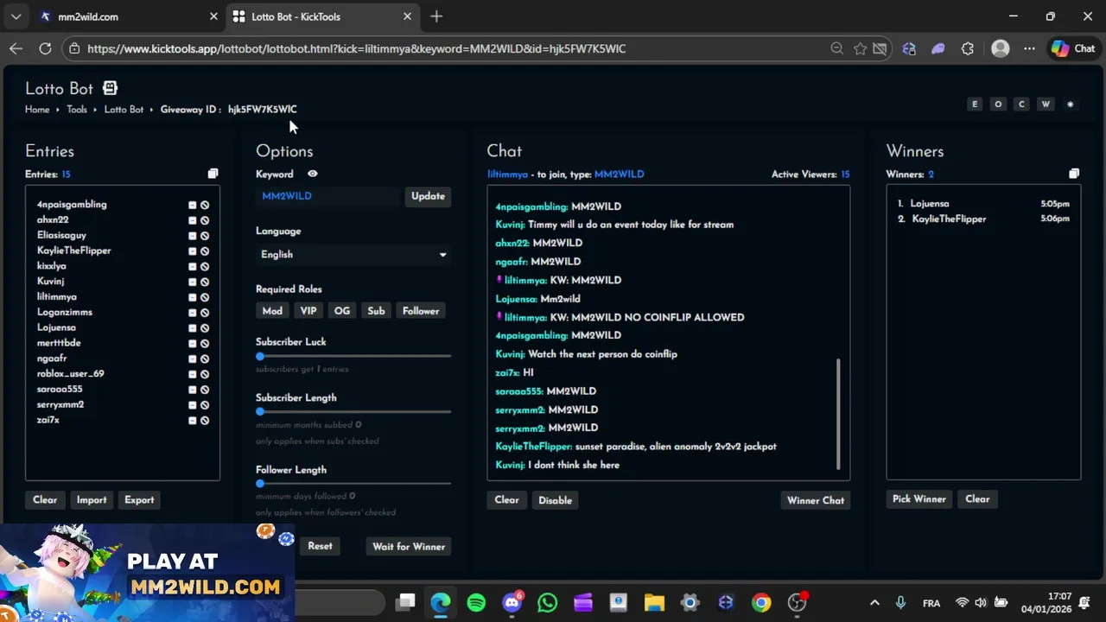Adjust the Follower Length slider

click(x=353, y=483)
